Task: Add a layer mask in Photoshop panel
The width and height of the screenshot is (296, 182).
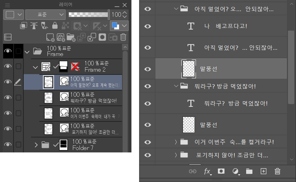Action: 221,171
